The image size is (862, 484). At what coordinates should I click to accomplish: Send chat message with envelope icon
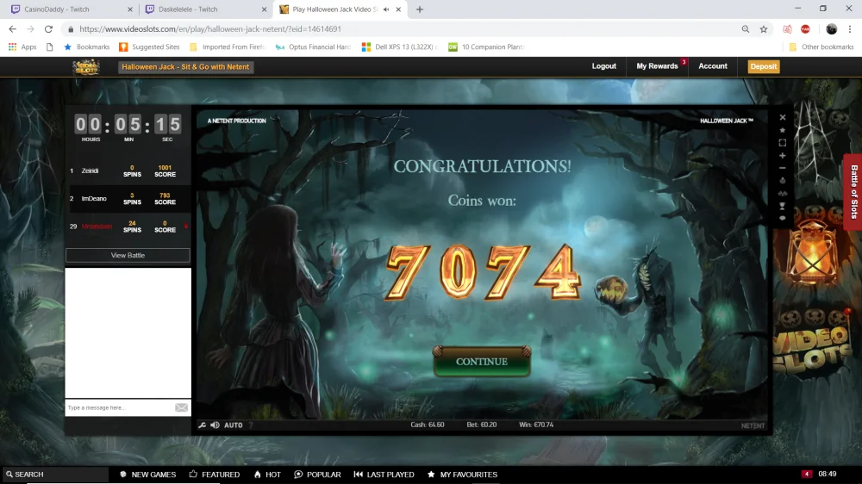pos(181,407)
